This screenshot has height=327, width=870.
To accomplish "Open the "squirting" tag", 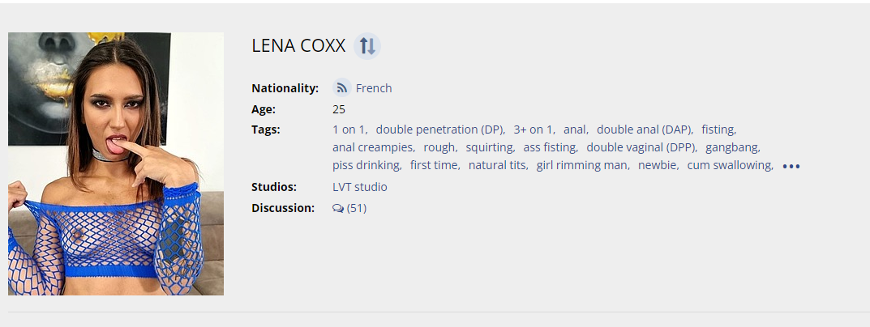I will coord(490,147).
